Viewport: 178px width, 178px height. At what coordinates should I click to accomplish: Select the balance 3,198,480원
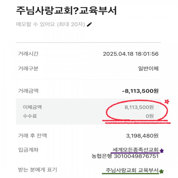[142, 136]
